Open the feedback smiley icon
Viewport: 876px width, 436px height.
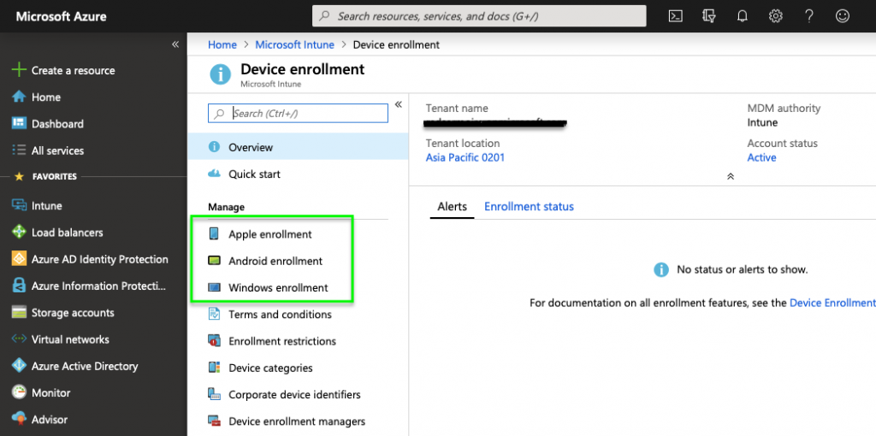pos(842,16)
